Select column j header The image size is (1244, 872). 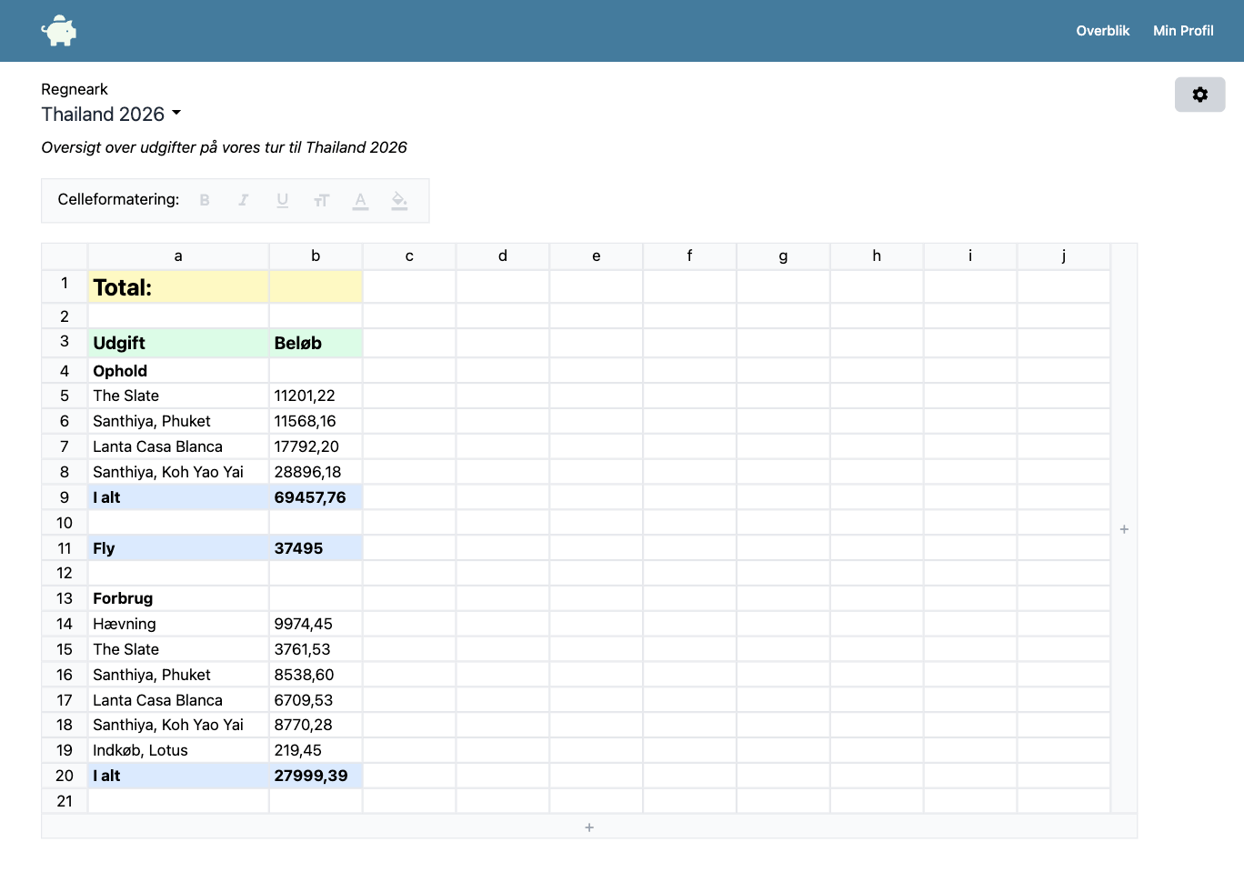pos(1064,256)
